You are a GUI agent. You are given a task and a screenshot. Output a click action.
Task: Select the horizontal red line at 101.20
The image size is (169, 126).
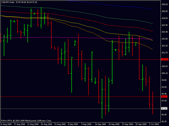pos(81,59)
